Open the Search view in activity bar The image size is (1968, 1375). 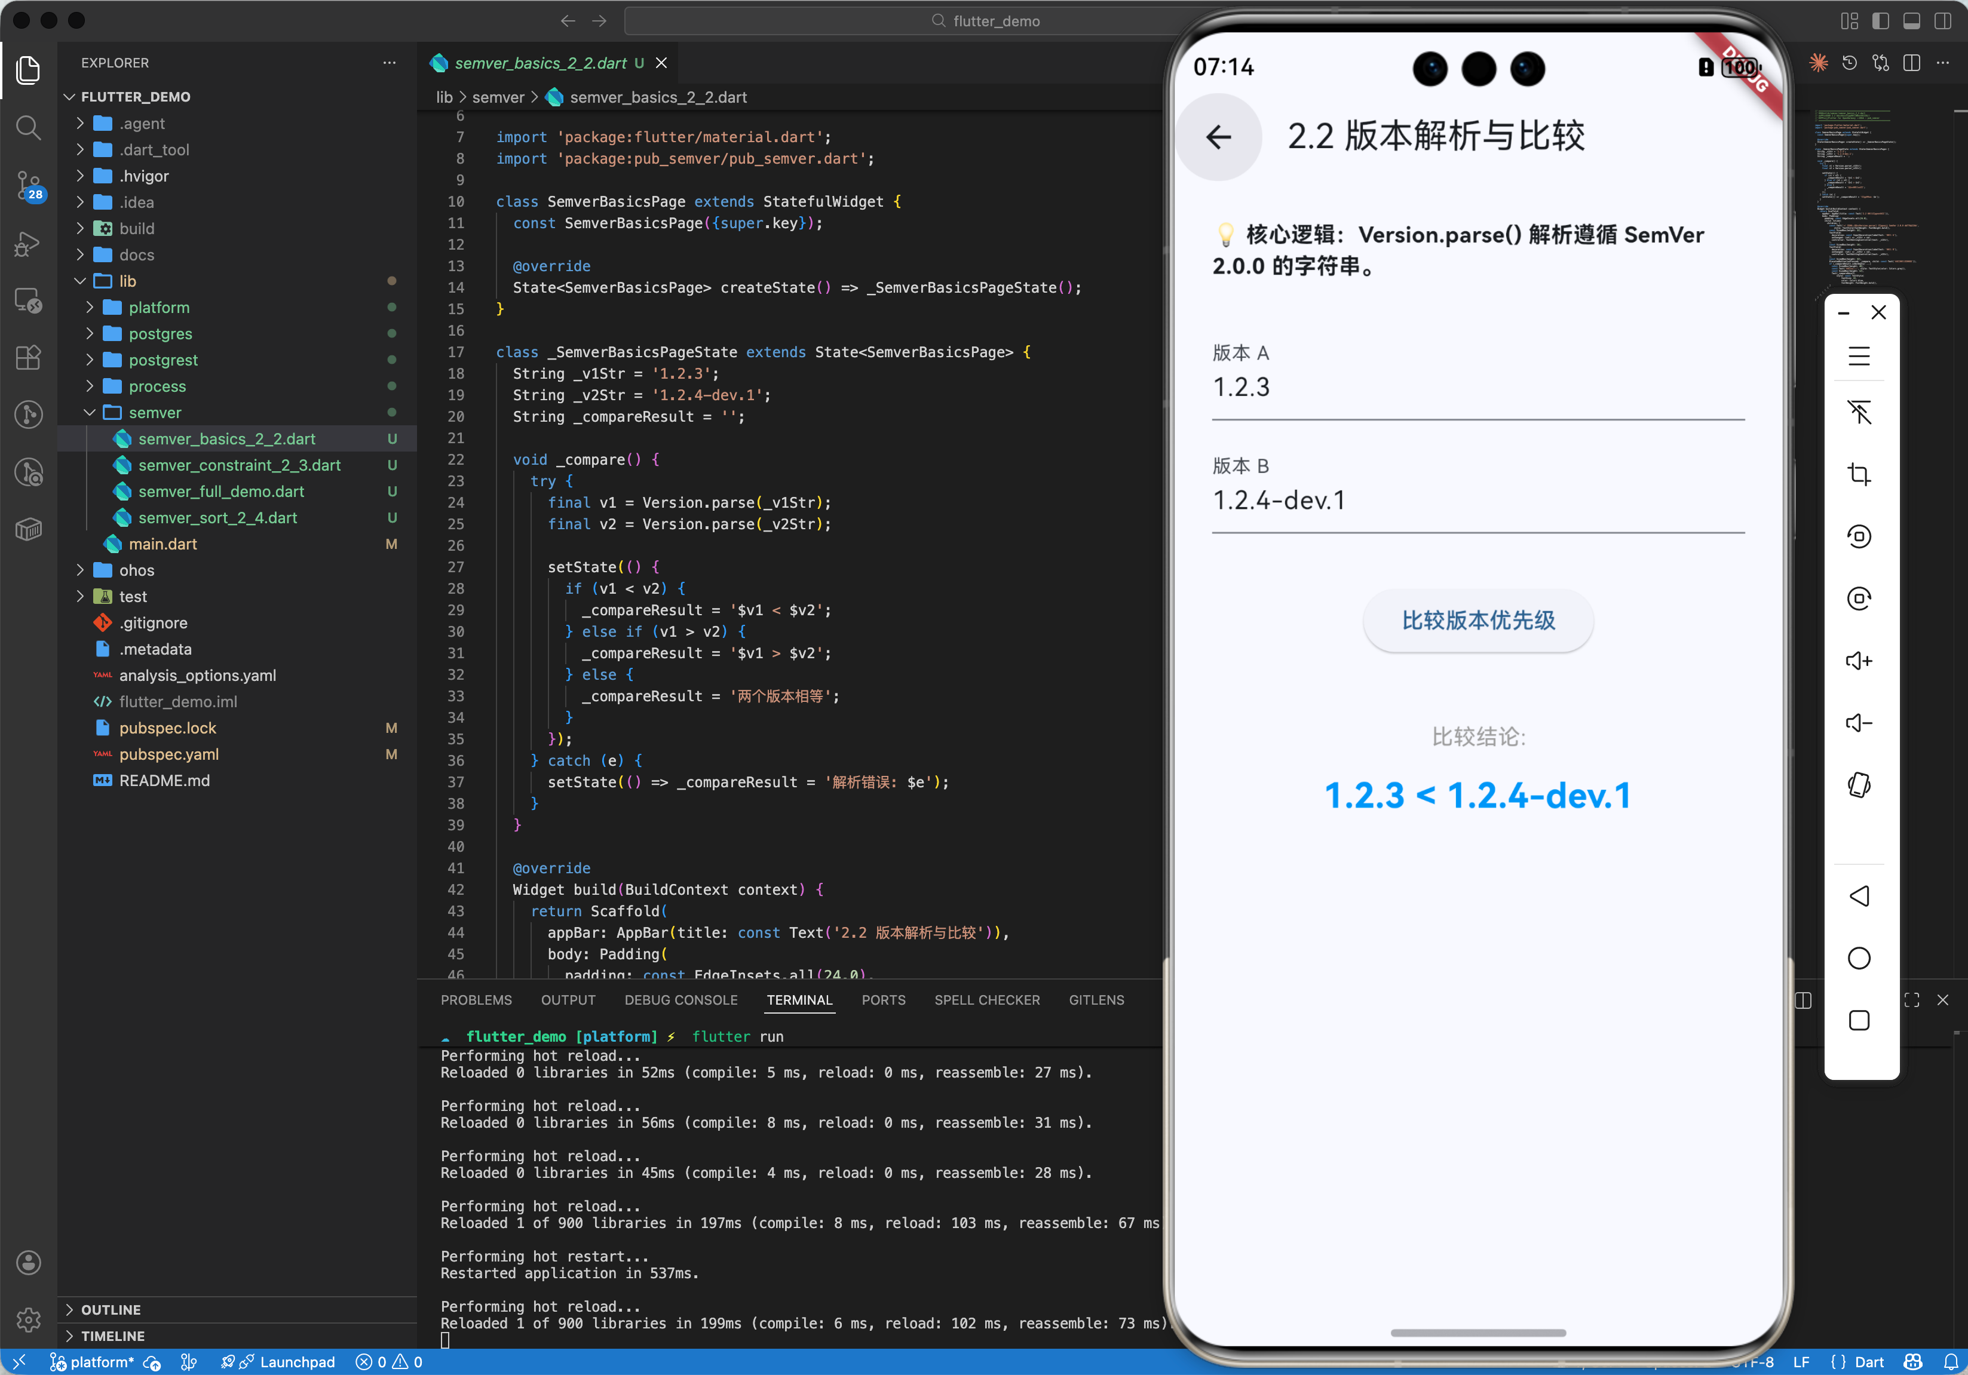point(28,128)
